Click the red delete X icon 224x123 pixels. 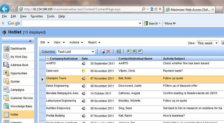point(108,52)
